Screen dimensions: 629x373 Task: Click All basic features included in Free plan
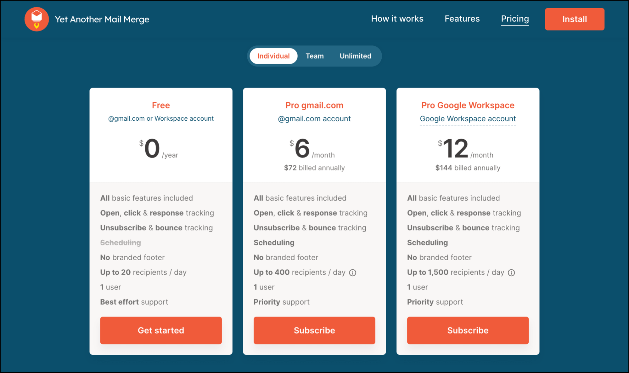pyautogui.click(x=147, y=198)
